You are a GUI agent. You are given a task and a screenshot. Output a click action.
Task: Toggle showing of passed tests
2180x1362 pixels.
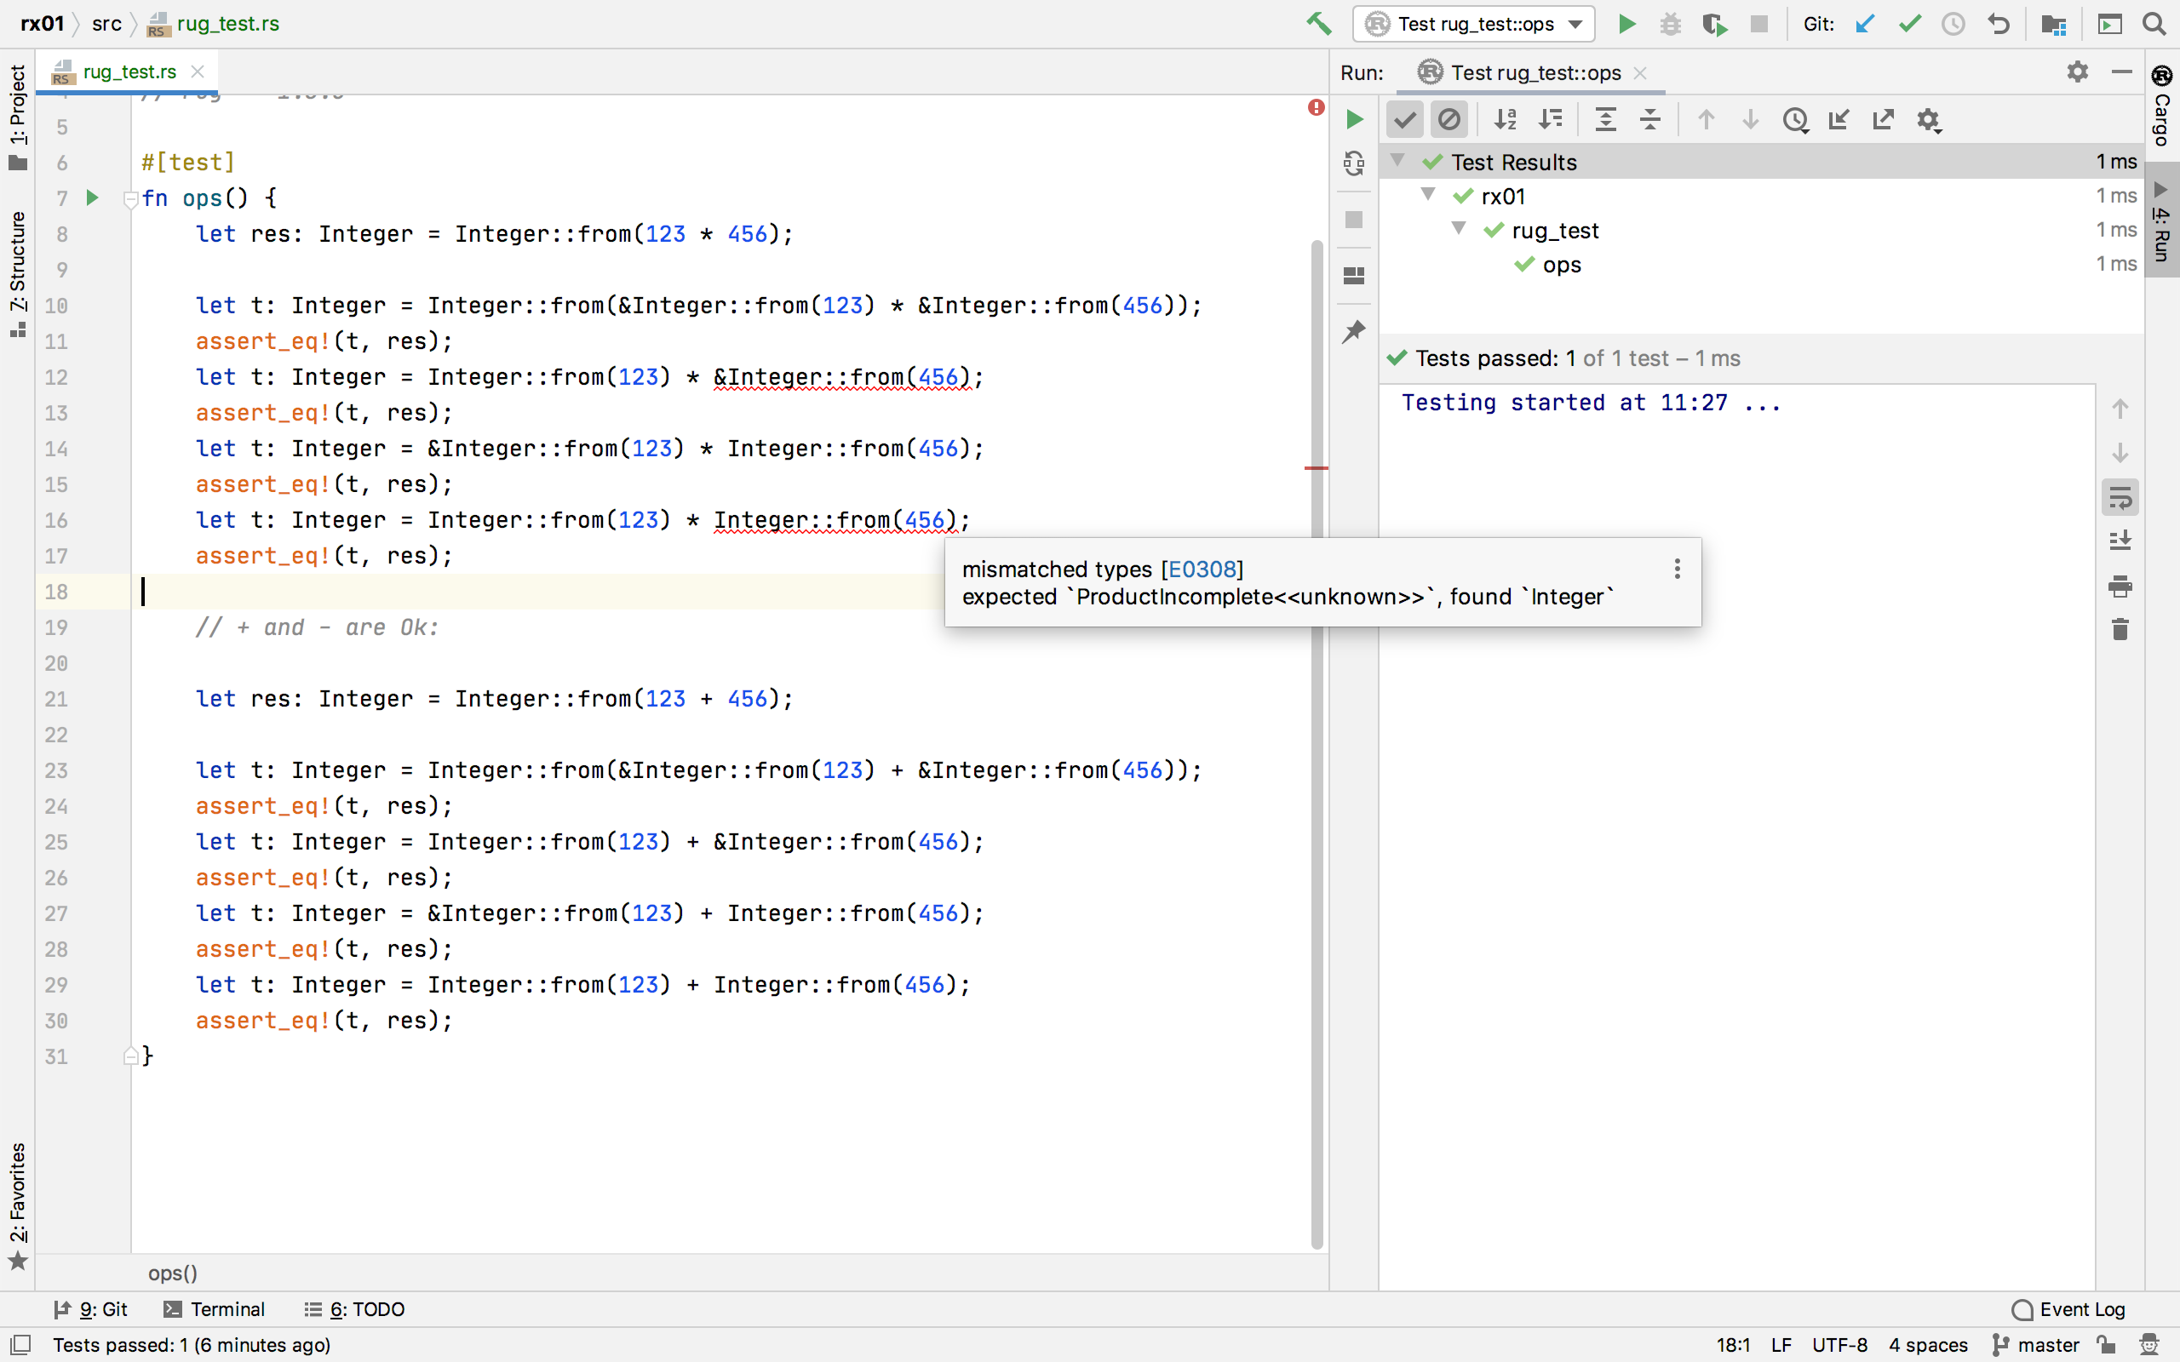pos(1403,119)
